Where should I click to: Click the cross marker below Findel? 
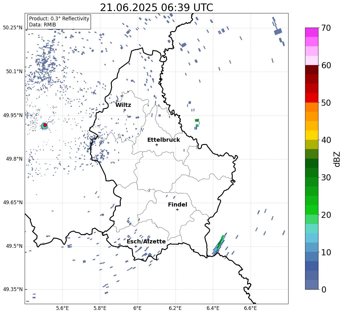[177, 210]
